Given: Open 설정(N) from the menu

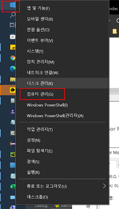Looking at the screenshot, I should click(x=62, y=140).
